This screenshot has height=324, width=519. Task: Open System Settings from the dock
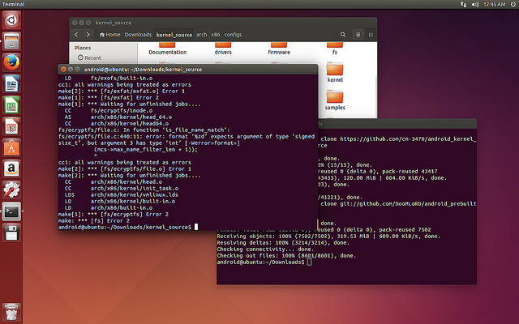click(11, 190)
